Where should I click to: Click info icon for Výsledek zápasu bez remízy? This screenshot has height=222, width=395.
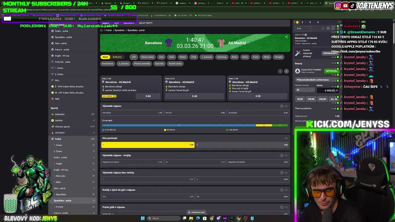[x=282, y=173]
